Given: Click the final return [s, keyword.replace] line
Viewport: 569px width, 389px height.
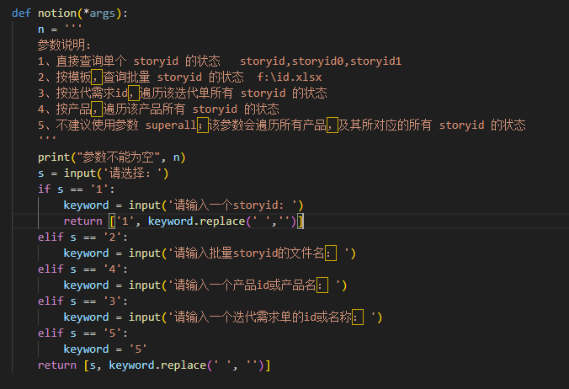Looking at the screenshot, I should click(153, 365).
